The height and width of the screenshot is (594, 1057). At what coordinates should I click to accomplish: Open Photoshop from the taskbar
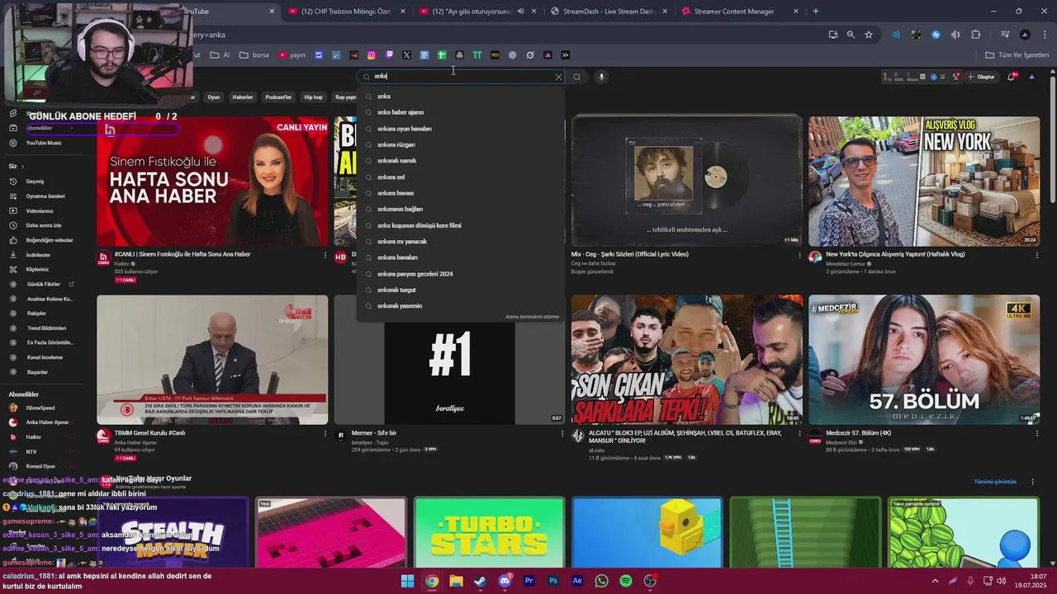(553, 581)
